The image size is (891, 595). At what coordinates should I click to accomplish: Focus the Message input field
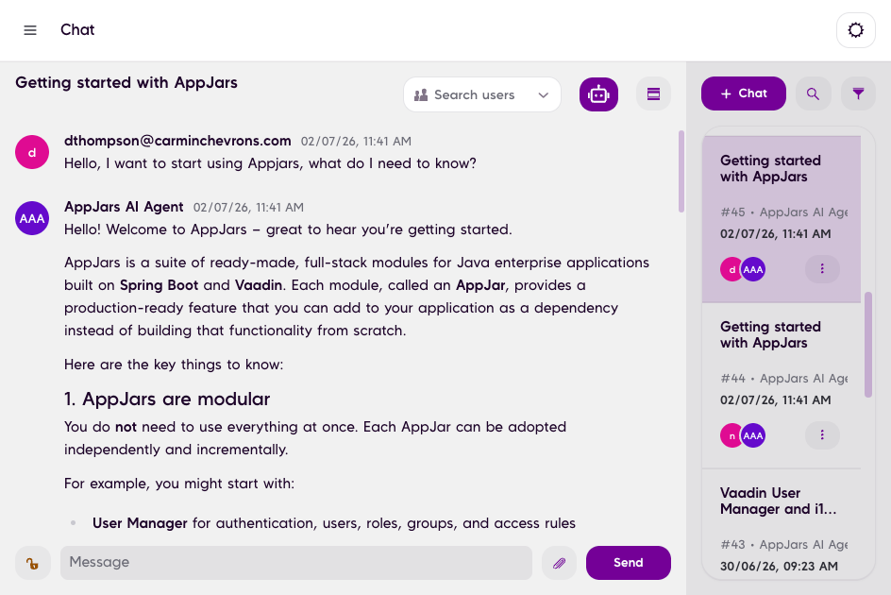(296, 563)
